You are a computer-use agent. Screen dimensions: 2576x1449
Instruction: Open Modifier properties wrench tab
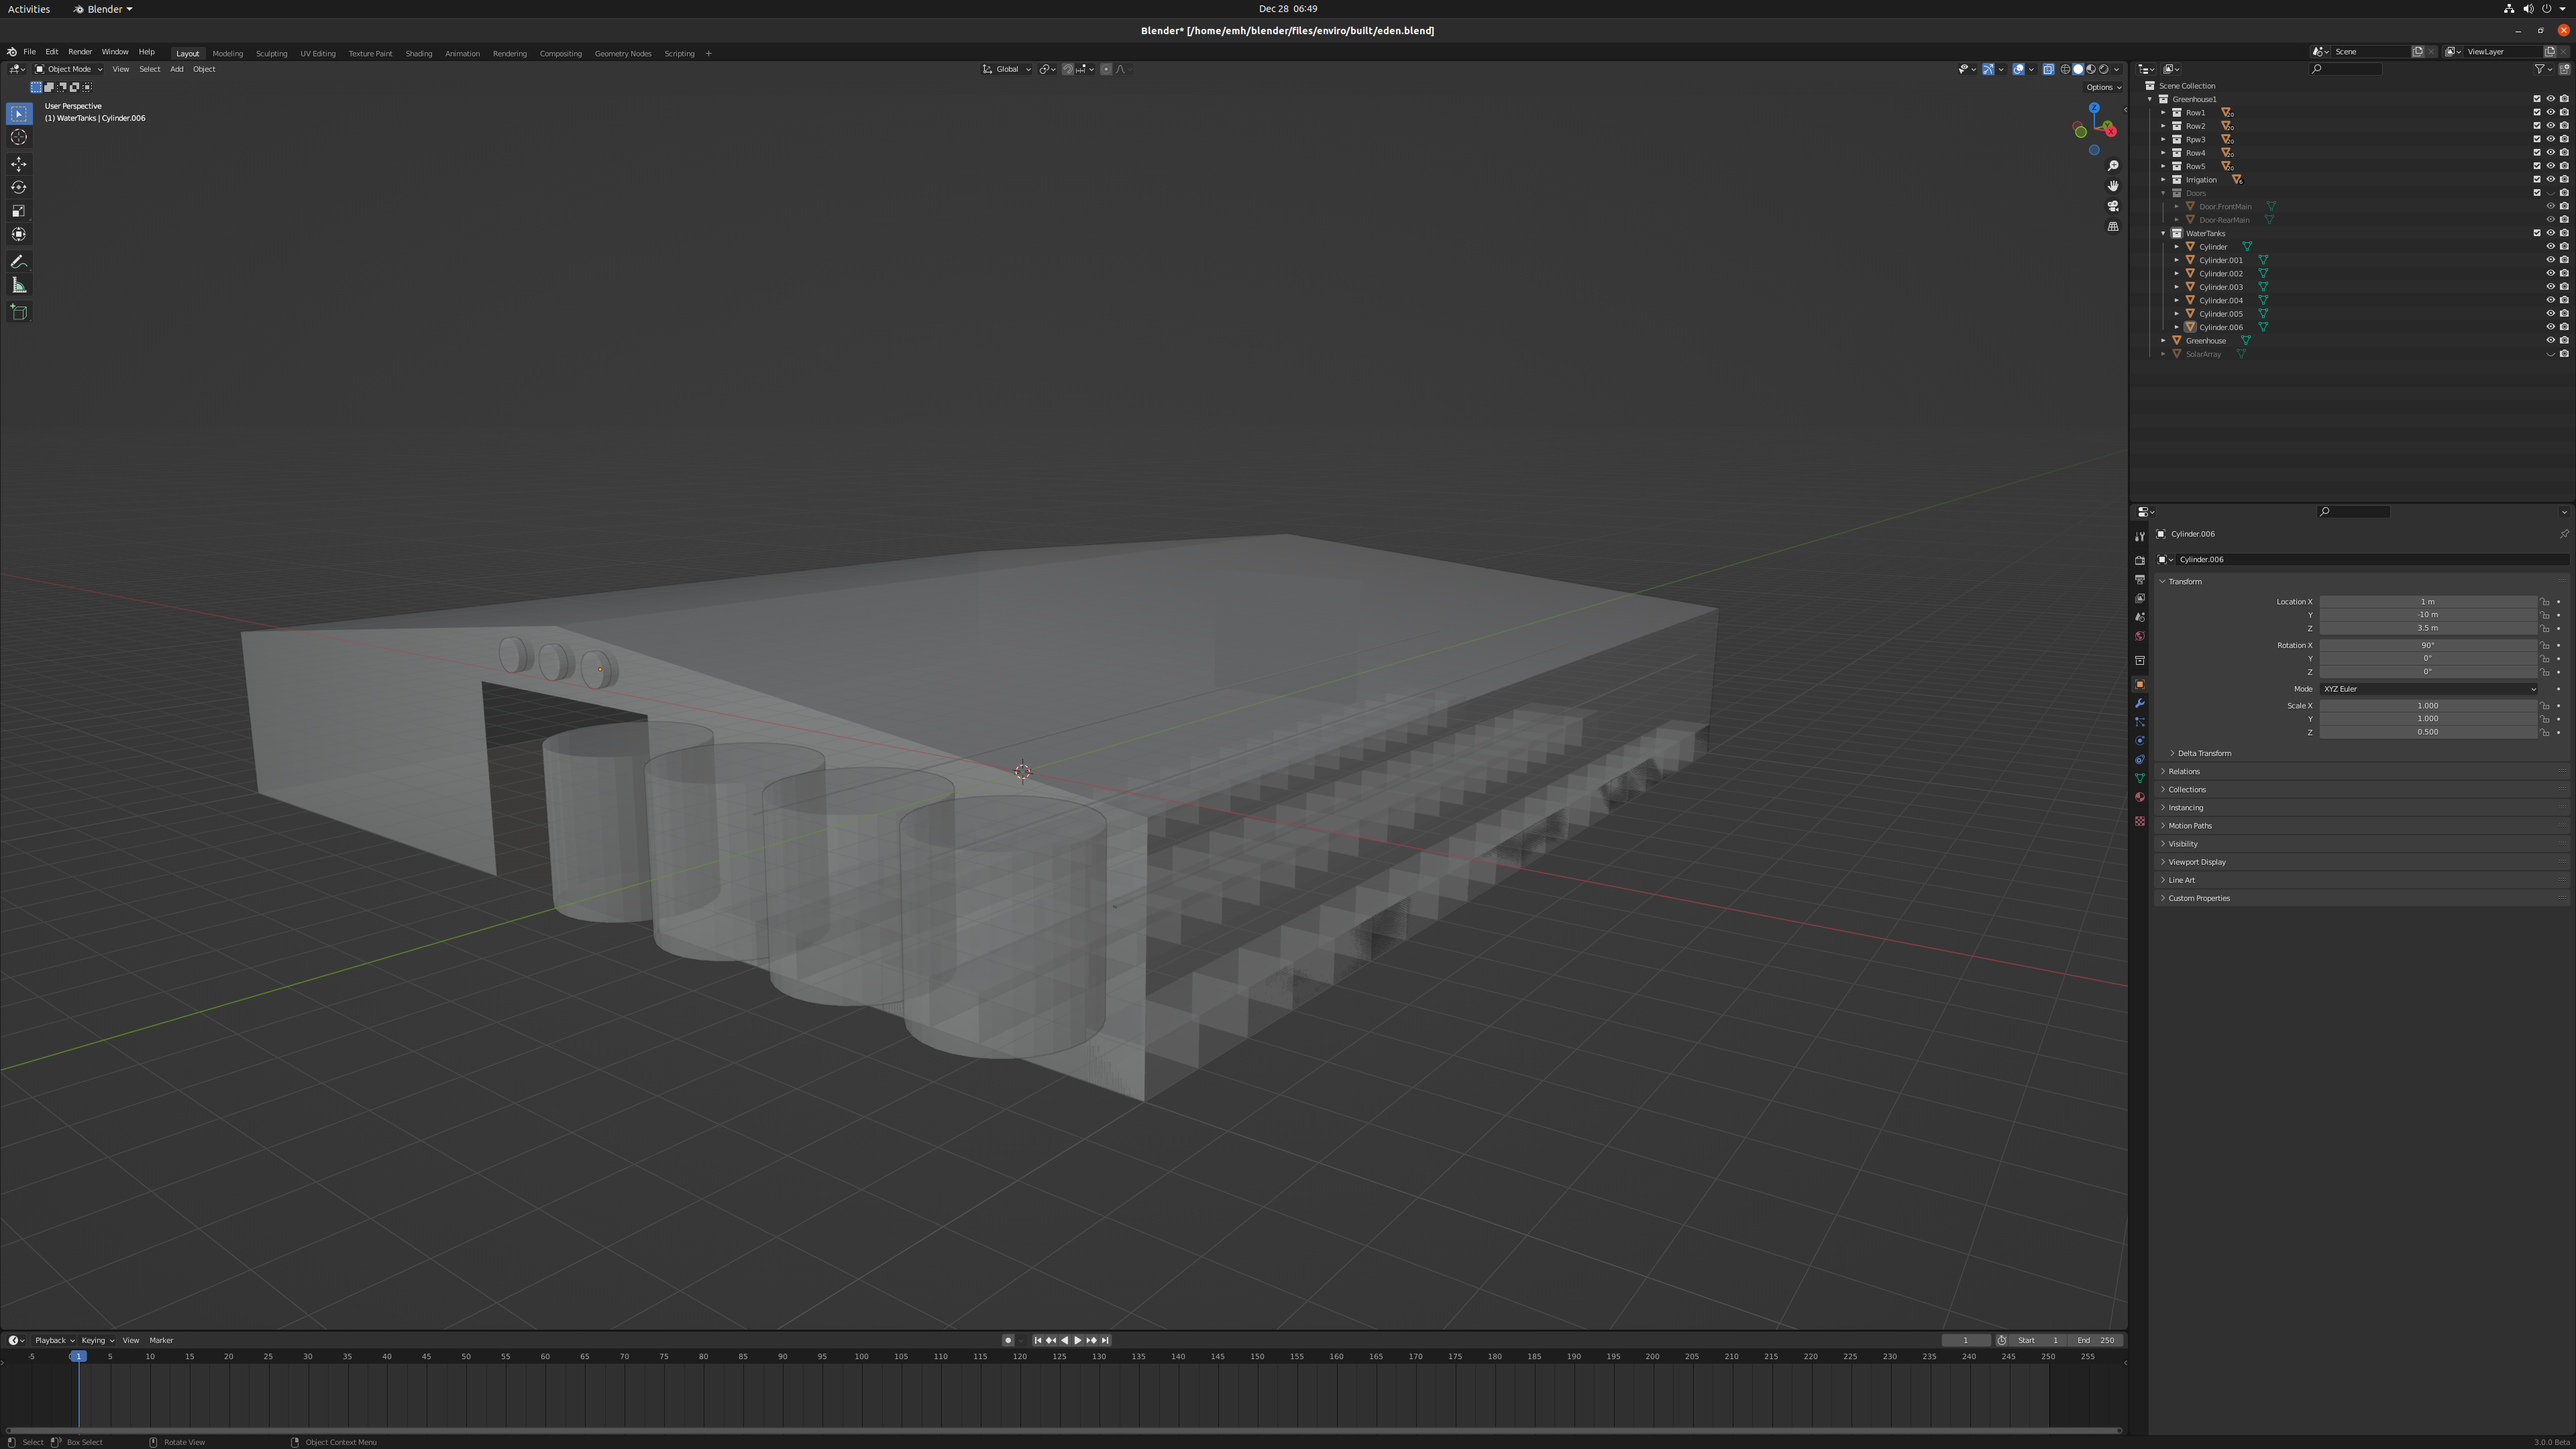pyautogui.click(x=2140, y=703)
